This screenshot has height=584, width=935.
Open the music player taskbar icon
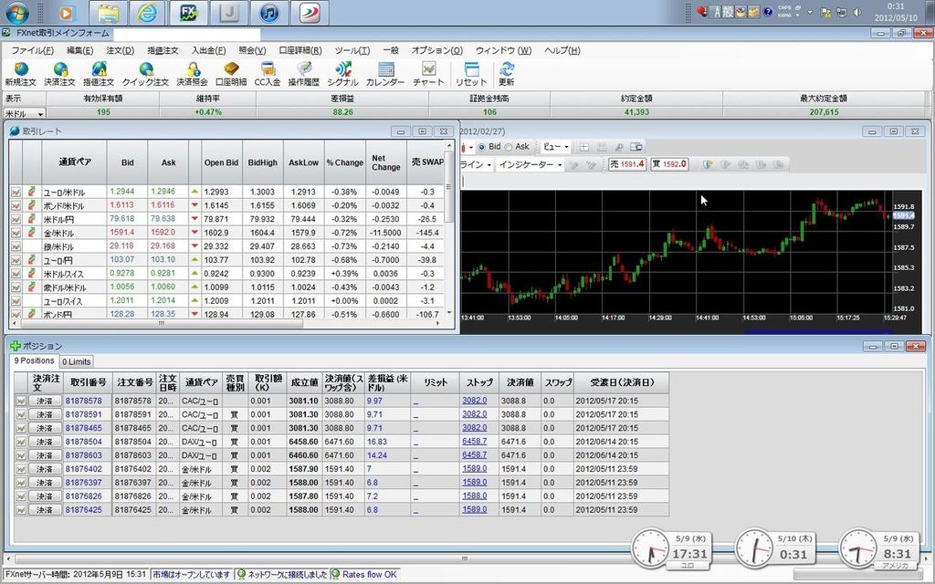pos(269,13)
